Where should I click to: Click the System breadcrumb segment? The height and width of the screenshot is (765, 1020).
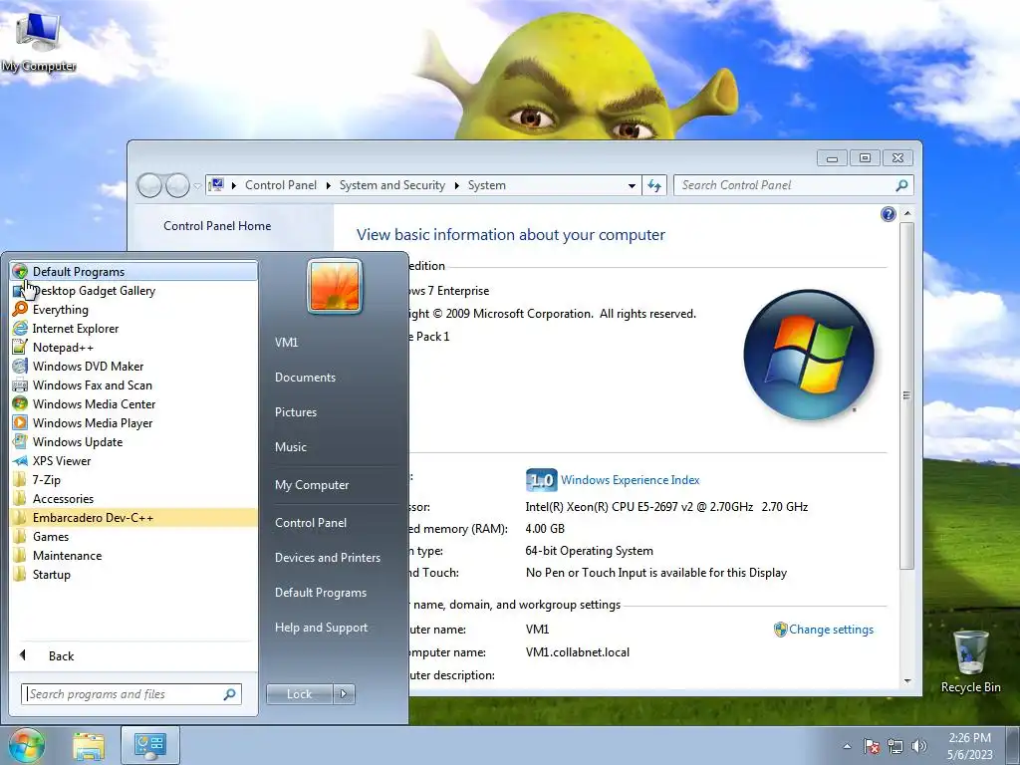pos(486,185)
